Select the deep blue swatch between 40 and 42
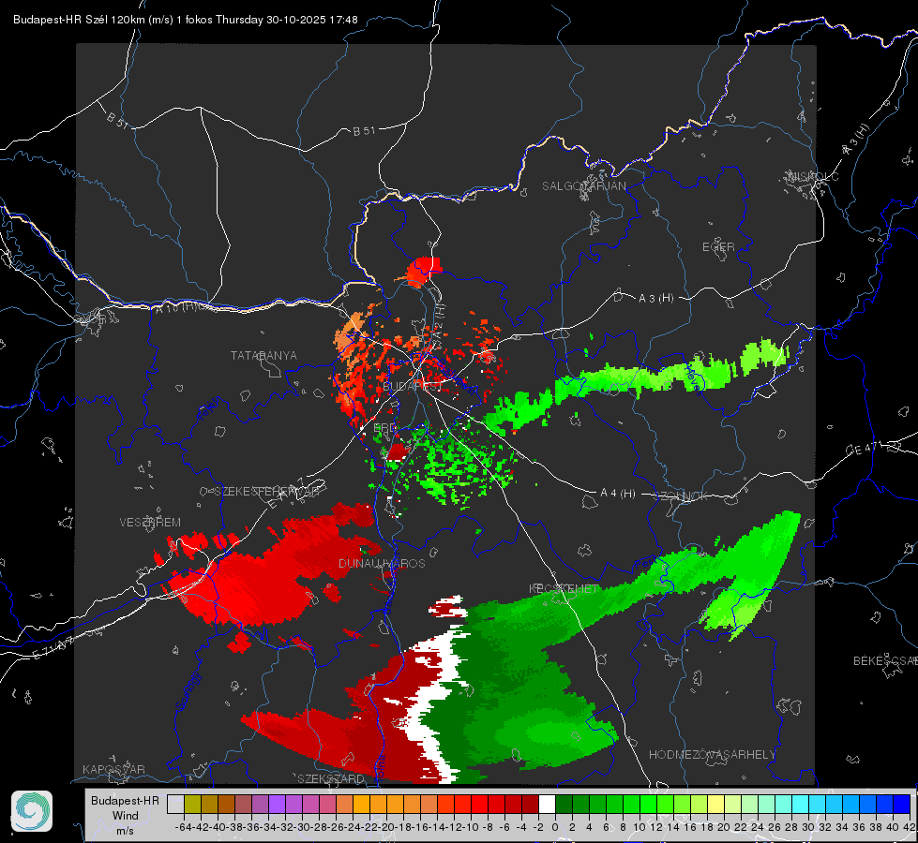 coord(902,804)
